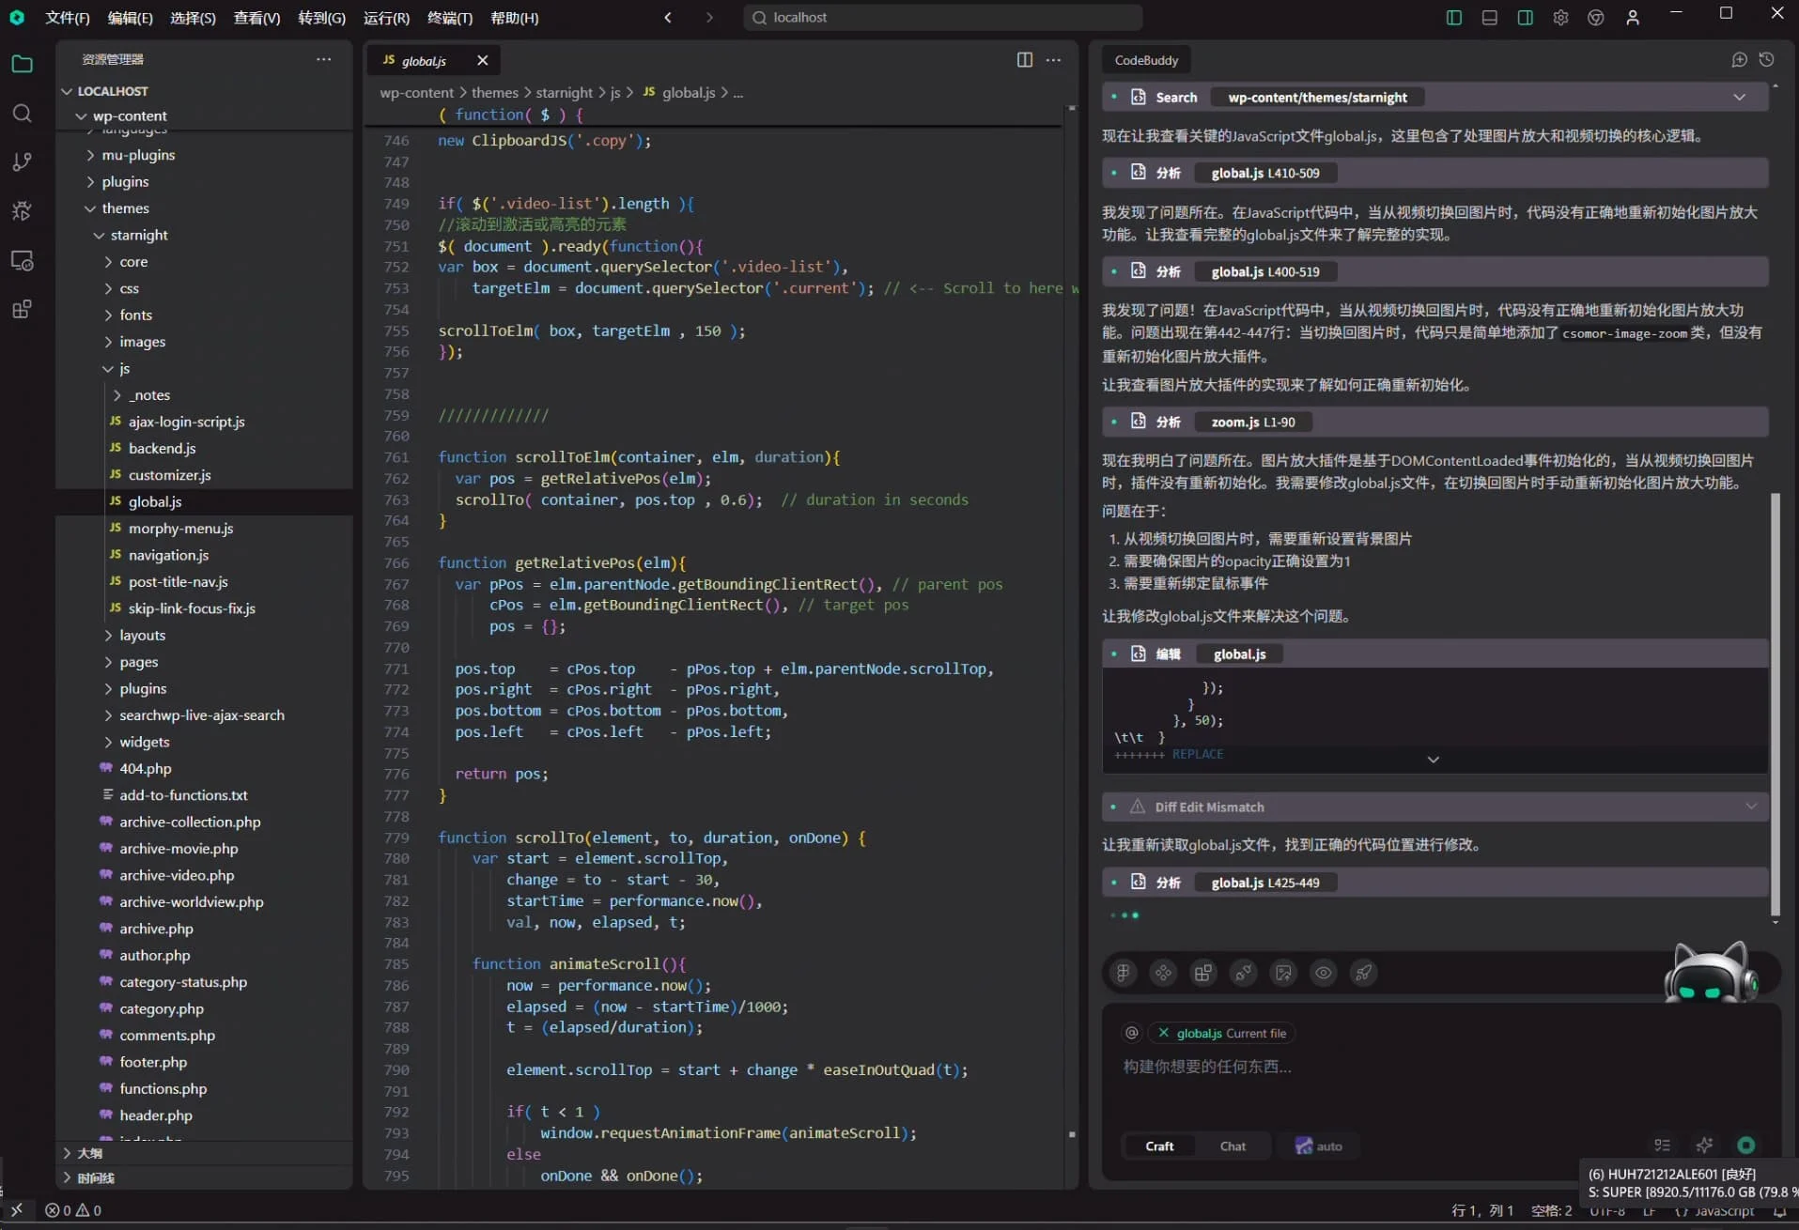
Task: Expand the Search wp-content/themes/starnight result
Action: [1739, 97]
